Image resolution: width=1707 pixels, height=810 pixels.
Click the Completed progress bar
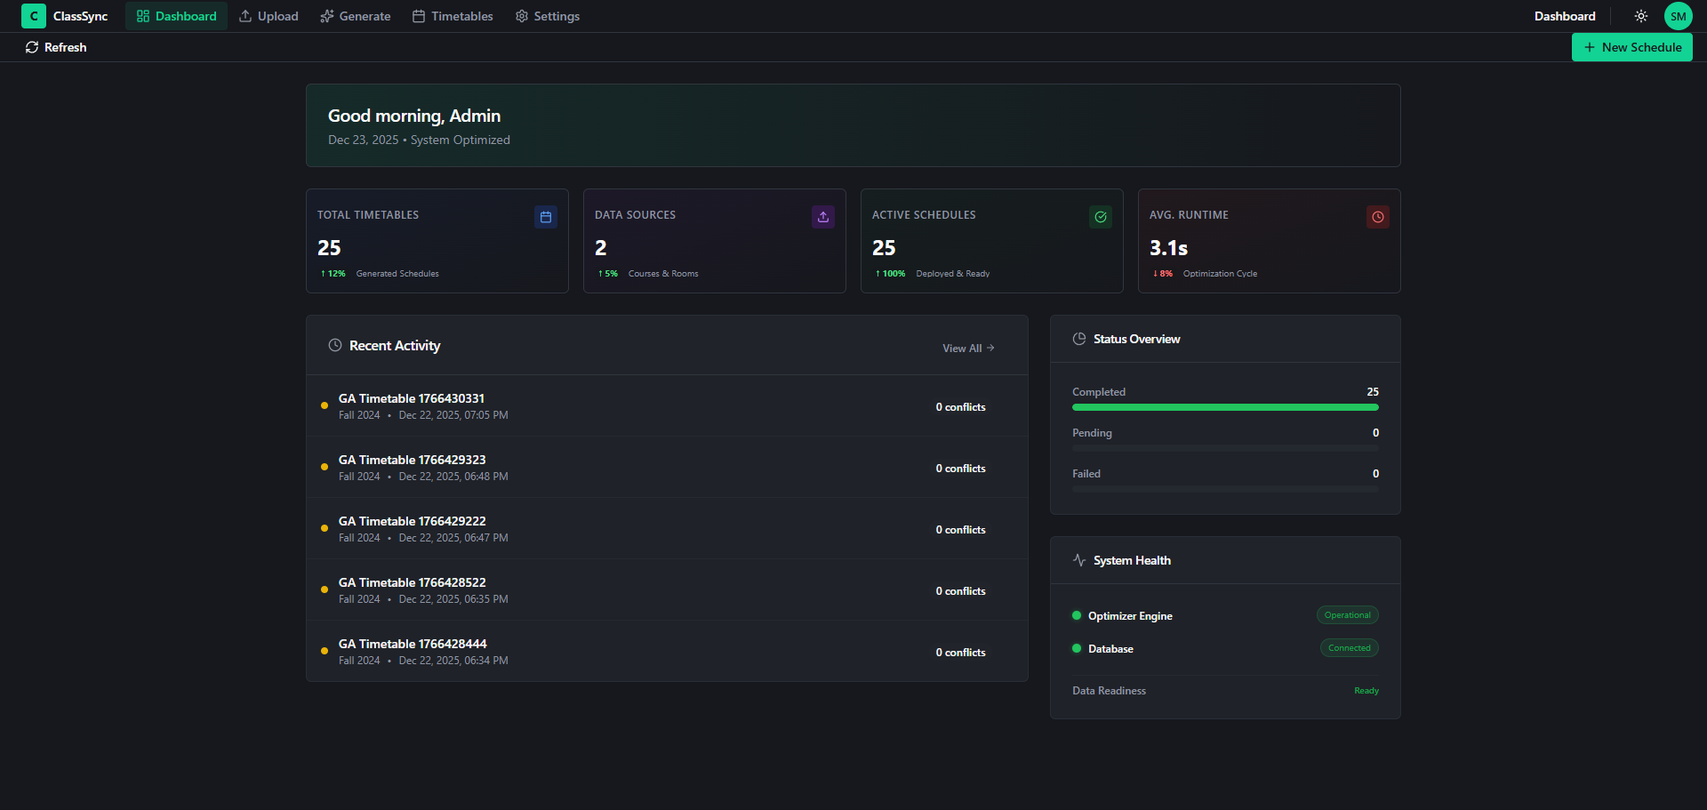coord(1225,407)
